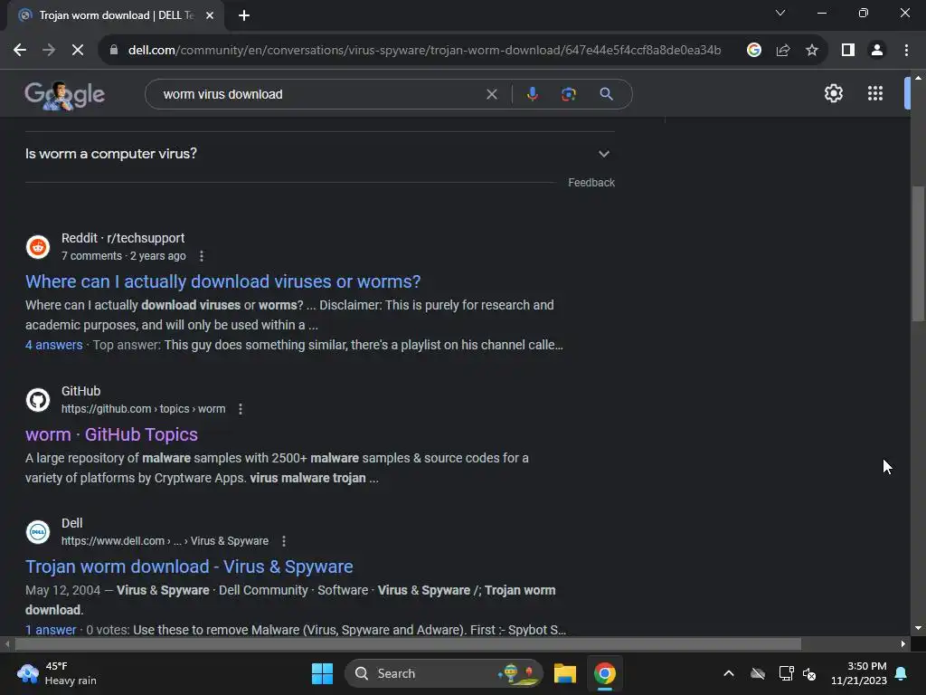
Task: Click 'Reddit · r/techsupport' source text
Action: 123,238
